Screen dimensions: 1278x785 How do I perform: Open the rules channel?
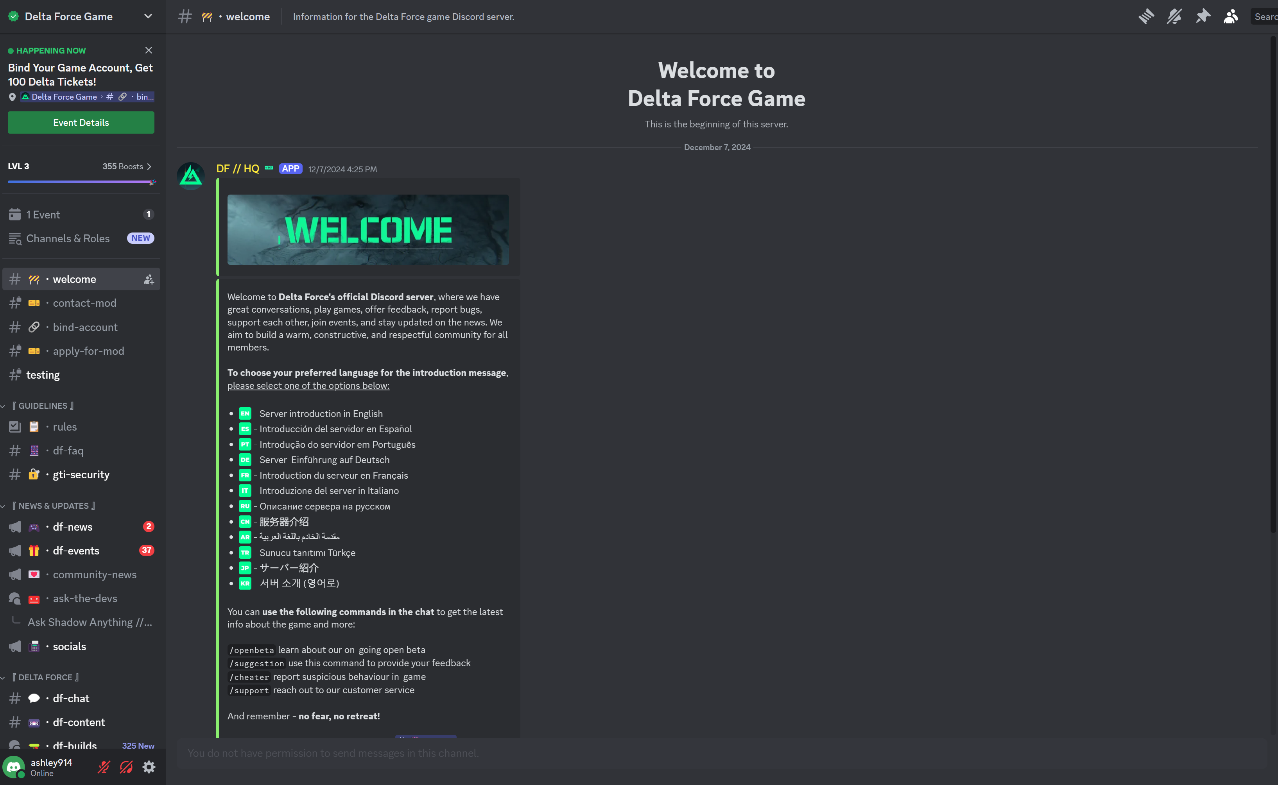(81, 427)
